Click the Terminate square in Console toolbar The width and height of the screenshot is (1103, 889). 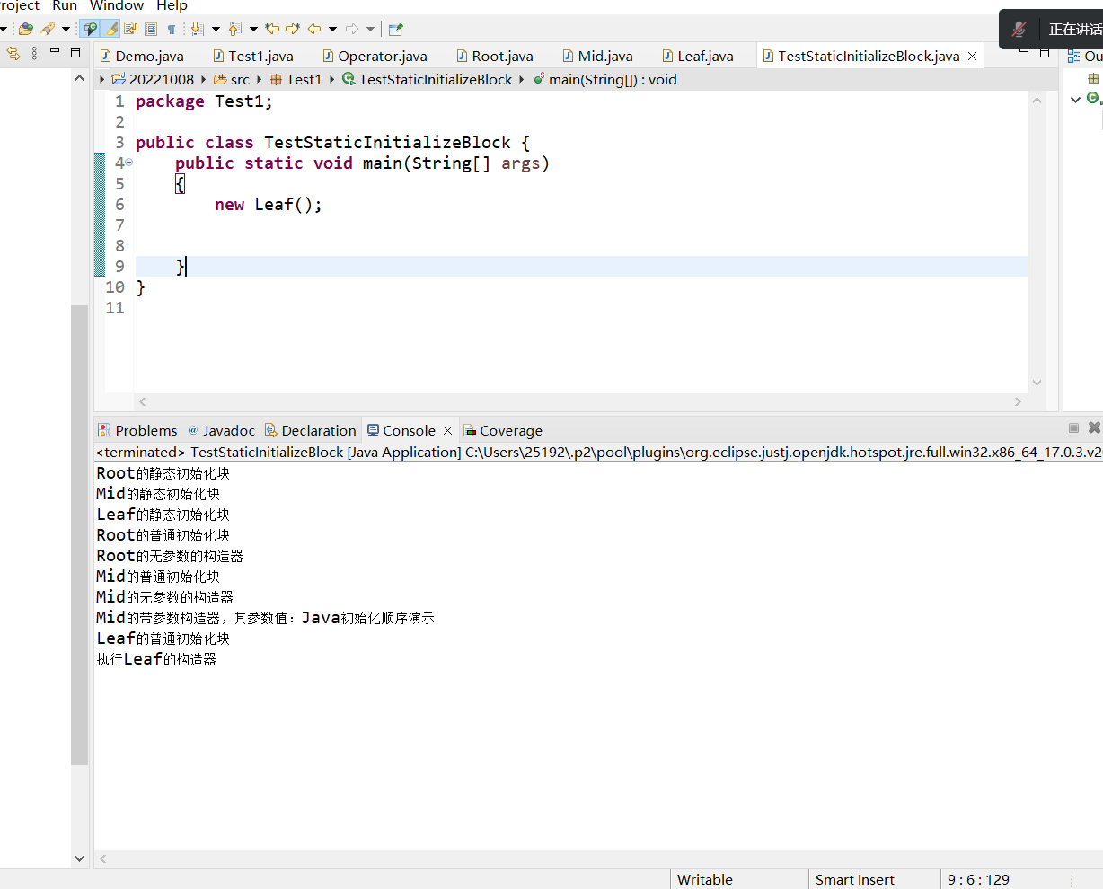pyautogui.click(x=1073, y=427)
